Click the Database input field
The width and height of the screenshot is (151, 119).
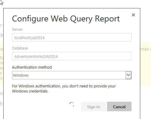[72, 56]
